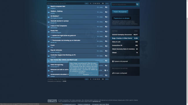Go to page 3 in top pagination
The image size is (188, 105).
point(94,3)
